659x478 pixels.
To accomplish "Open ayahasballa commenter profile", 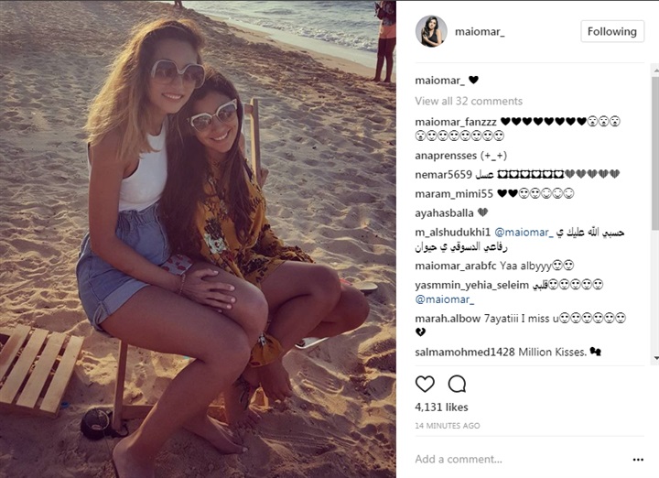I will click(x=444, y=213).
